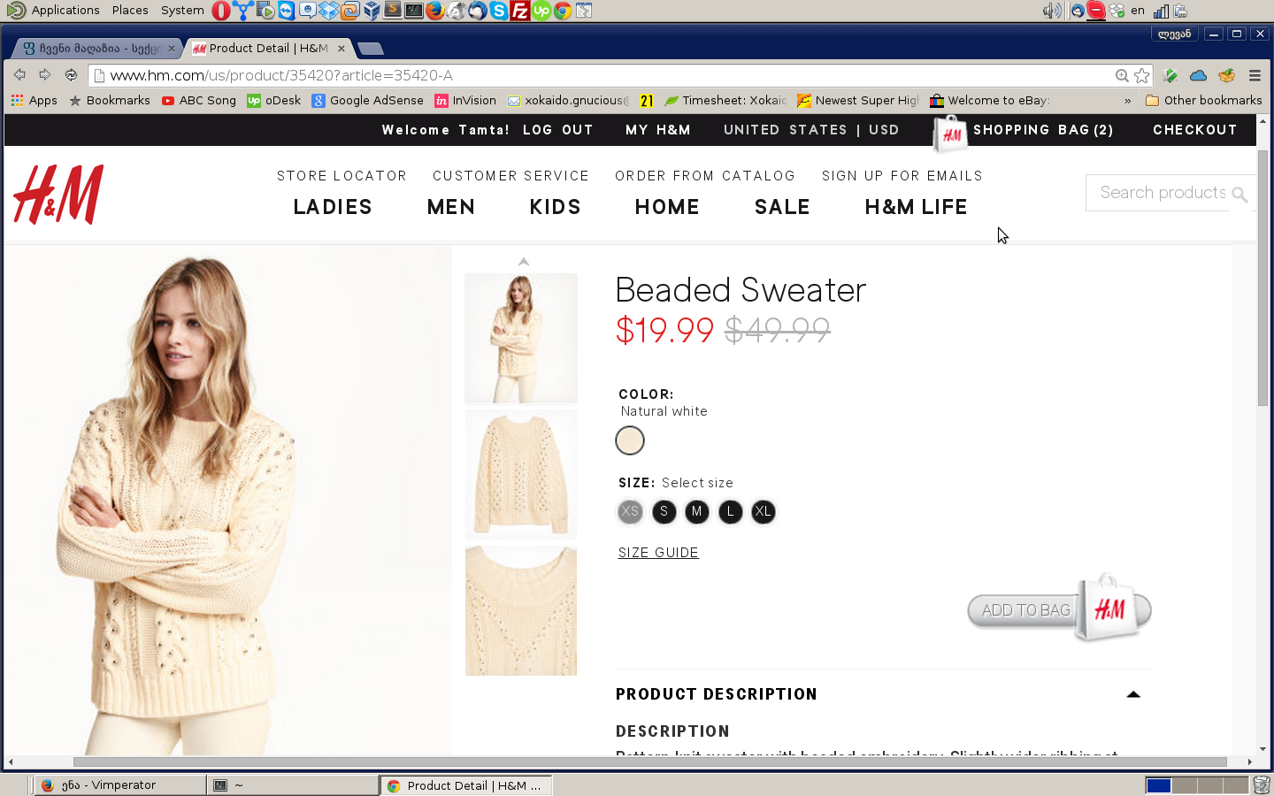Launch Chrome from the top panel

[563, 11]
